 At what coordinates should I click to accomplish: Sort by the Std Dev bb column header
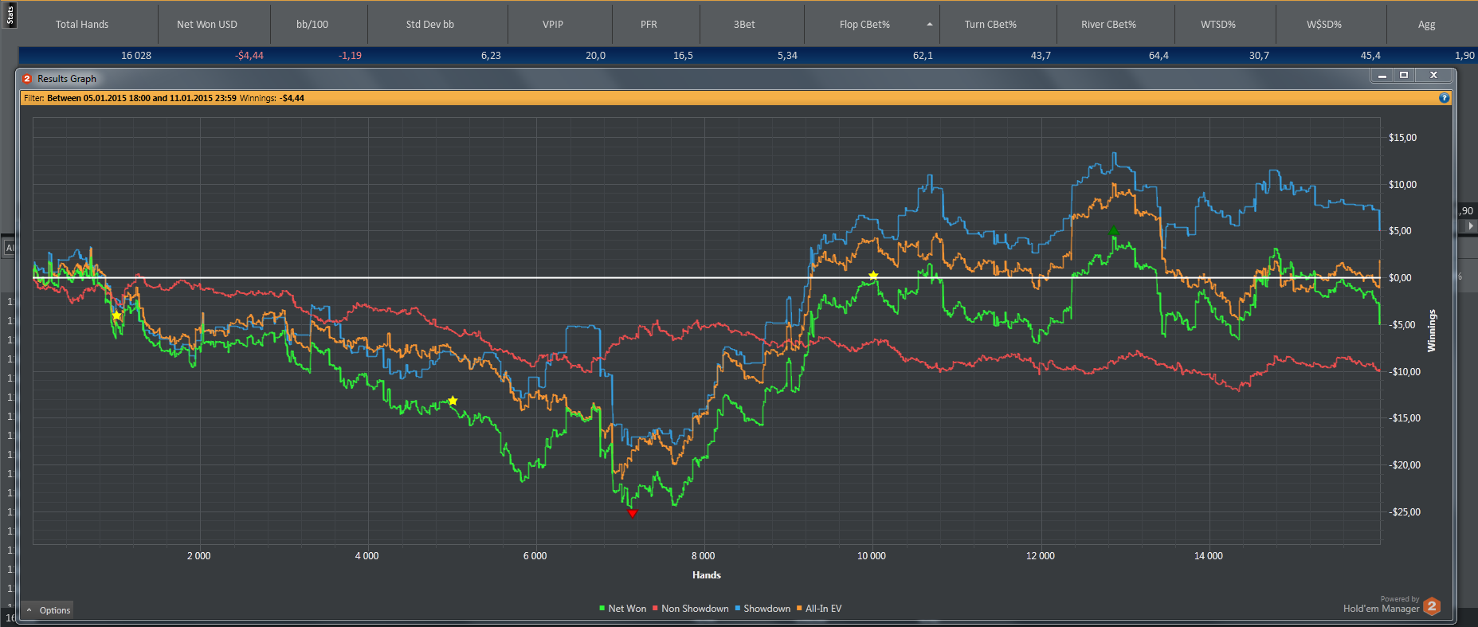click(430, 25)
